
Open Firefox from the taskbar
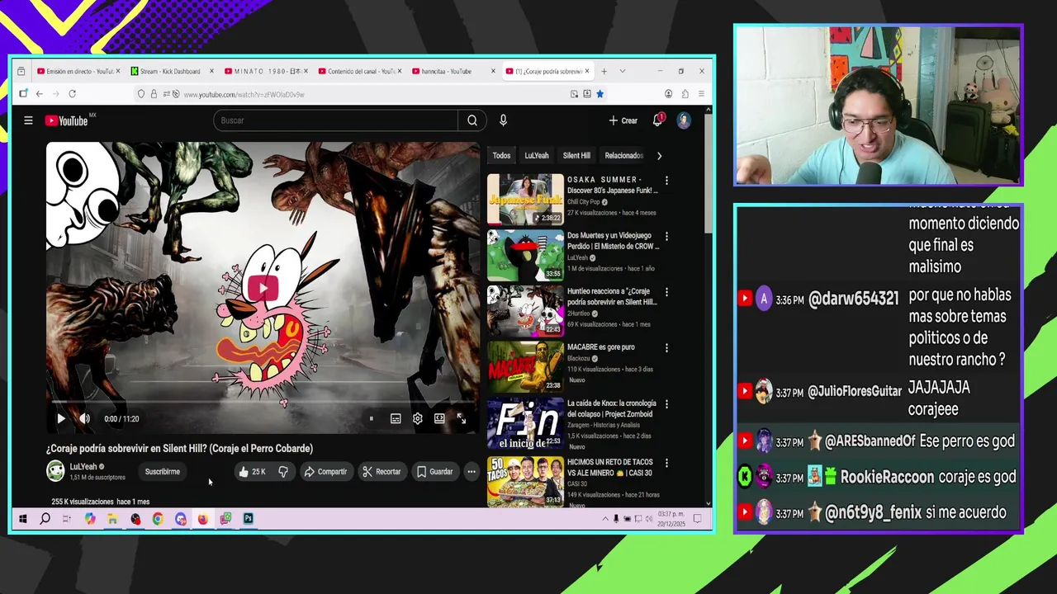203,519
